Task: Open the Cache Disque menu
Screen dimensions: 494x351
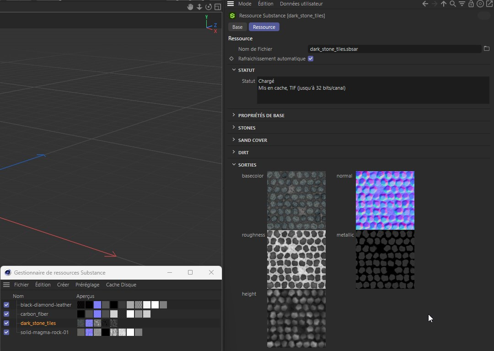Action: (121, 285)
